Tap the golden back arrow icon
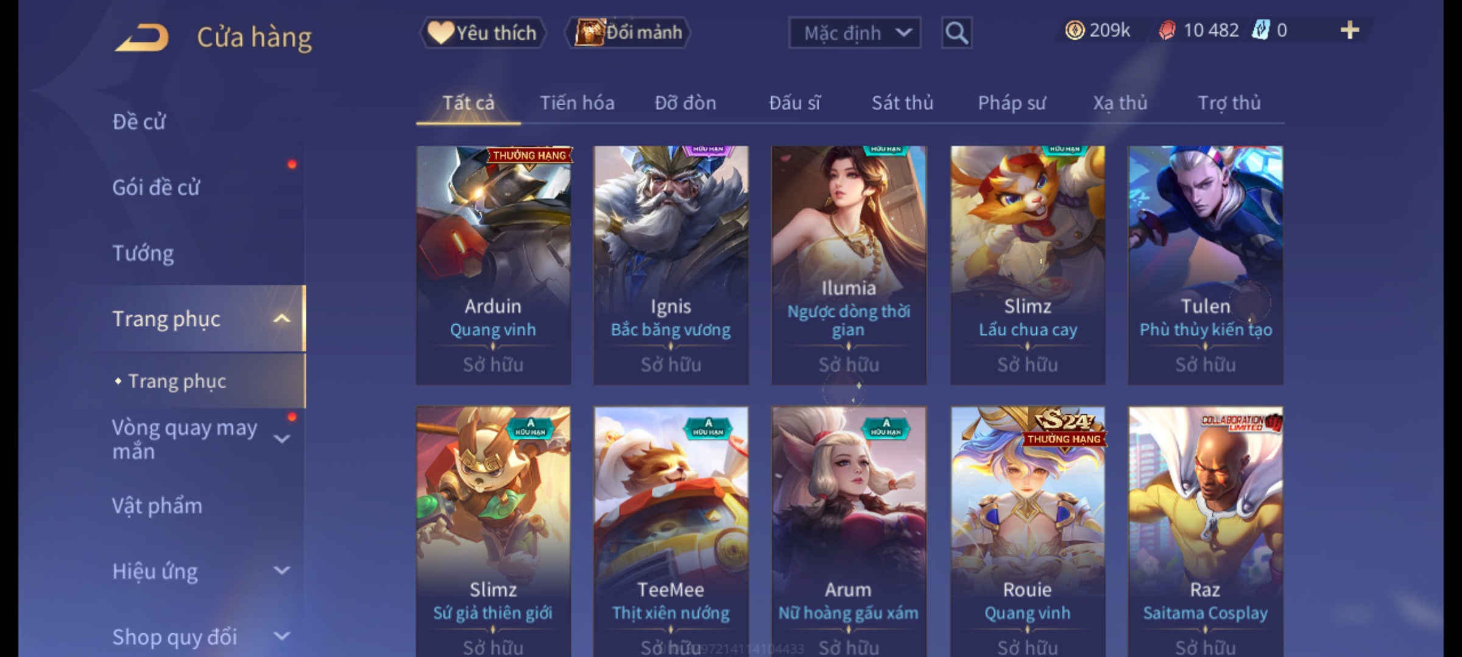The height and width of the screenshot is (657, 1462). [x=141, y=38]
